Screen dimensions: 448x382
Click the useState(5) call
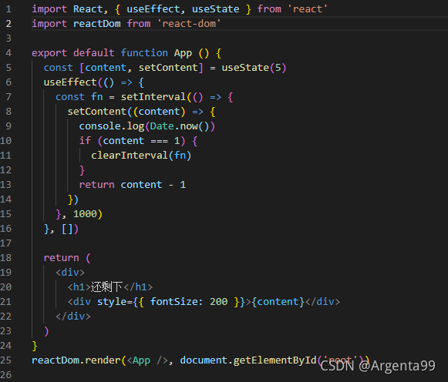pos(254,68)
